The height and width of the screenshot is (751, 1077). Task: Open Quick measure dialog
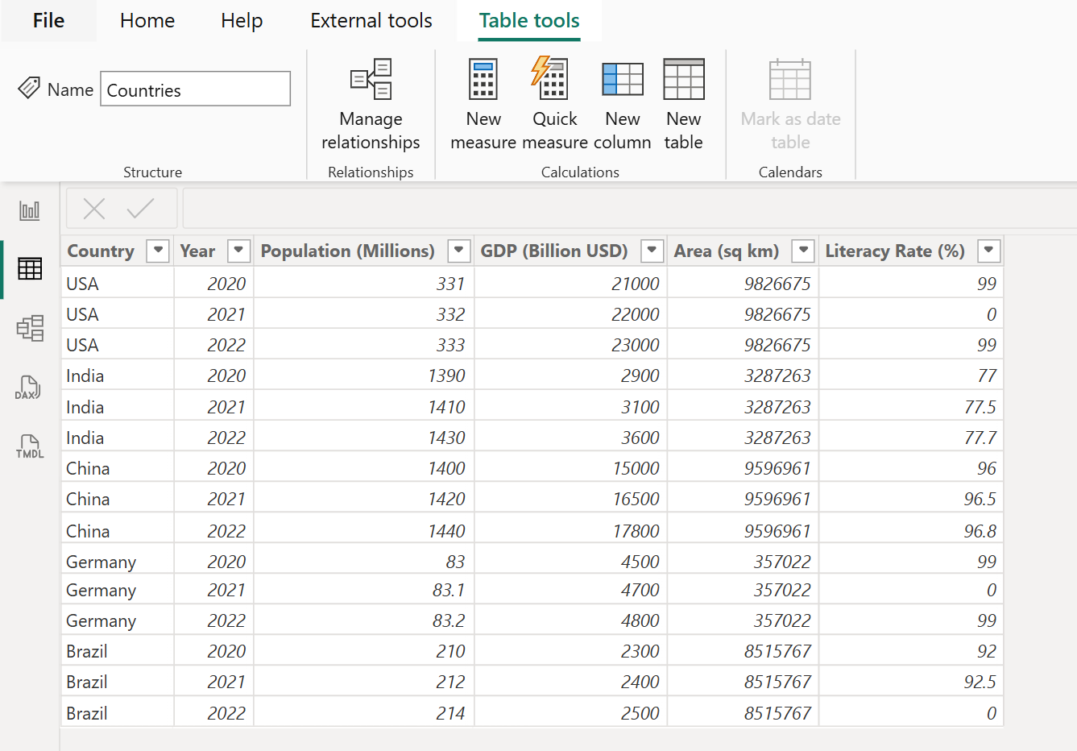[x=554, y=101]
